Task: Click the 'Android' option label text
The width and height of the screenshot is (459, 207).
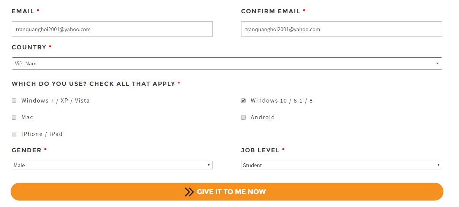Action: [263, 117]
